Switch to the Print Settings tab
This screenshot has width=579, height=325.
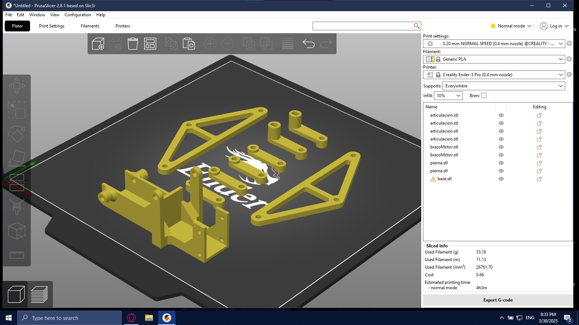click(x=52, y=26)
